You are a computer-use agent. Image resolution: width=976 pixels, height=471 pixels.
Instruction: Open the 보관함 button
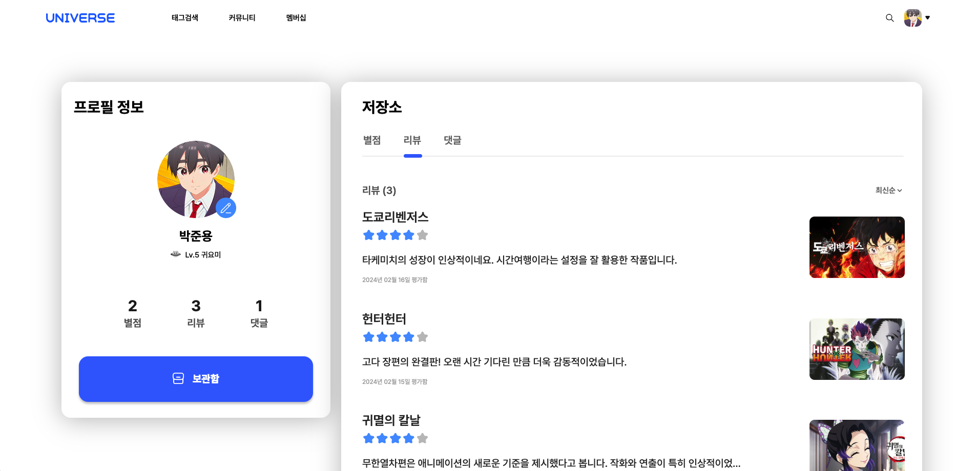tap(196, 379)
